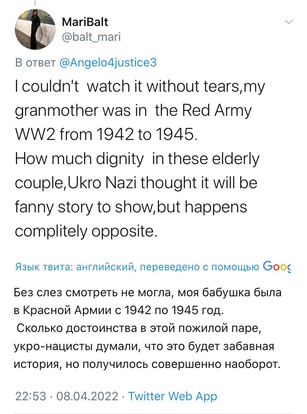Open MariBalt's profile picture
Viewport: 307px width, 414px height.
(35, 29)
